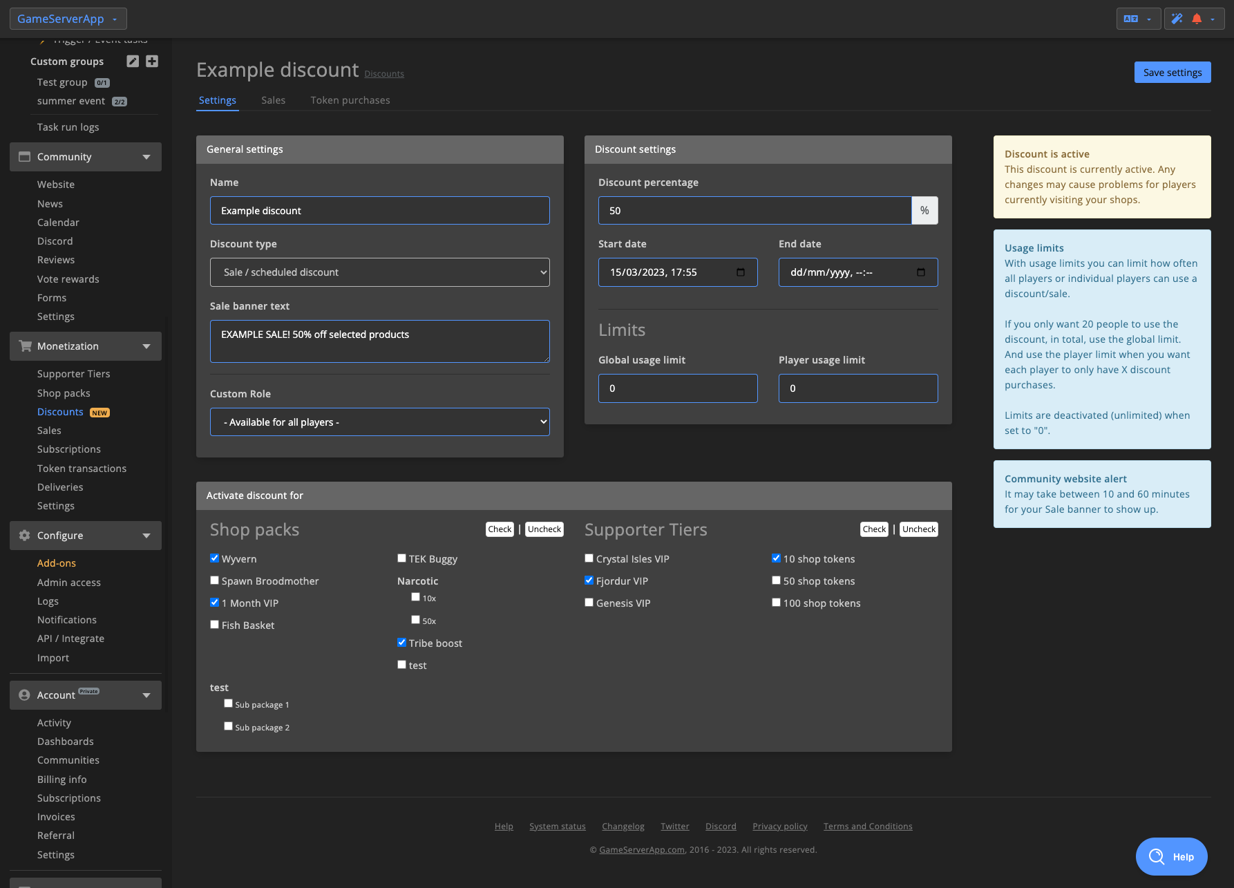Open the Changelog footer link
This screenshot has height=888, width=1234.
[x=623, y=826]
